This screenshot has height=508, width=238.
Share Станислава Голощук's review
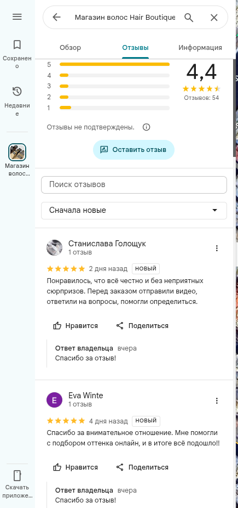point(142,326)
